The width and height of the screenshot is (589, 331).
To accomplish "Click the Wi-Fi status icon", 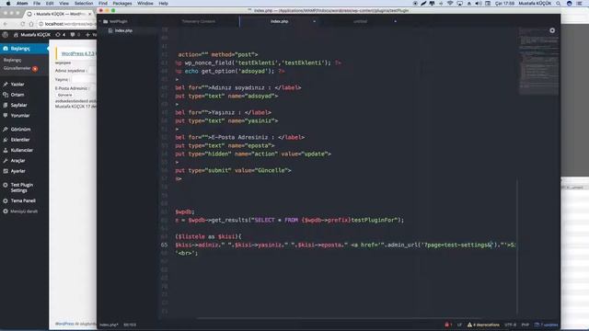I will tap(450, 4).
